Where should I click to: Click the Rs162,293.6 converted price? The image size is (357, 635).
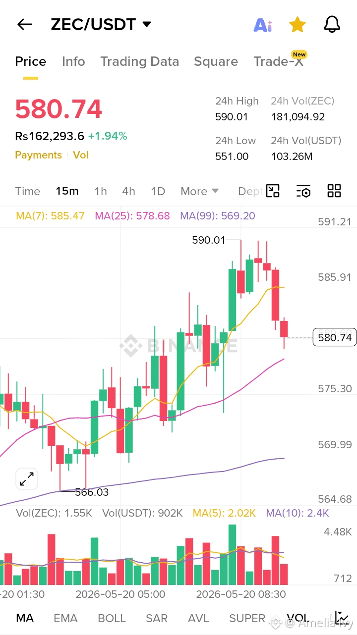50,136
